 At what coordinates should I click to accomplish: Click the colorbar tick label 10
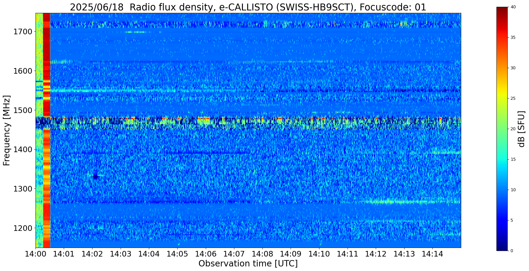[513, 190]
